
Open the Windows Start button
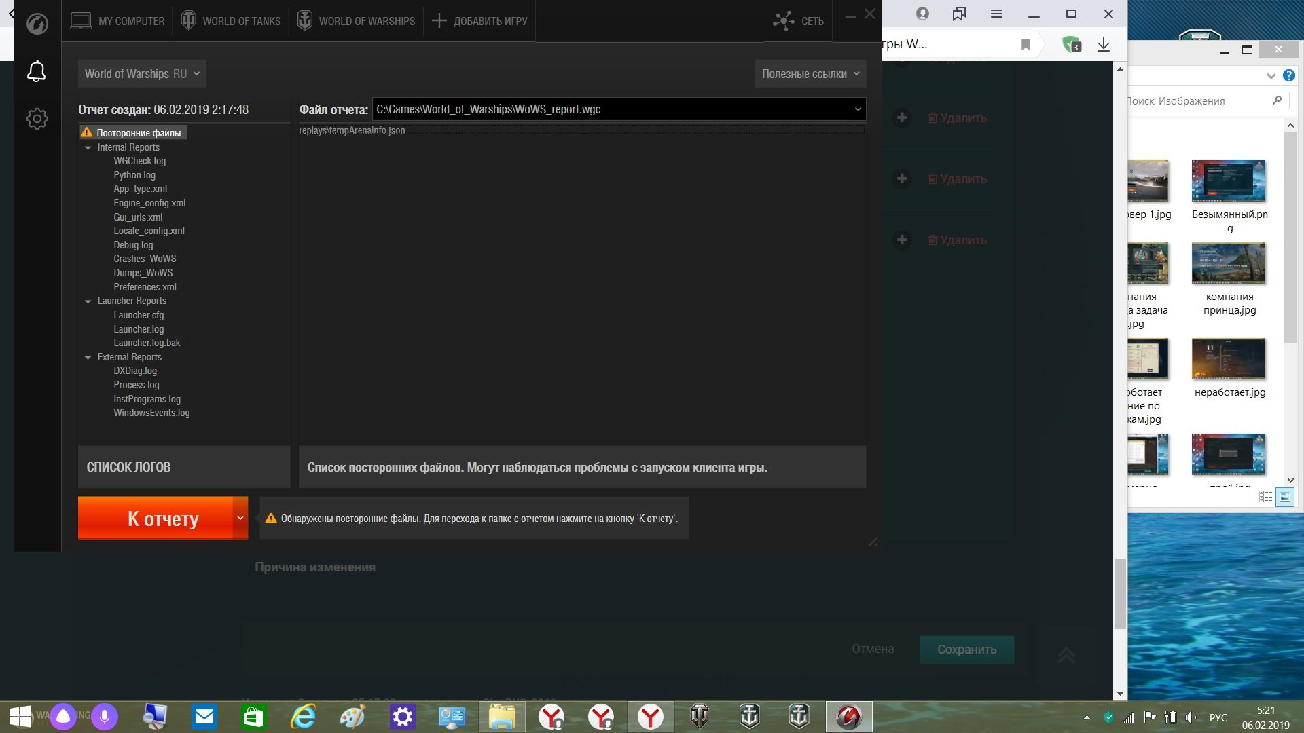[x=20, y=717]
